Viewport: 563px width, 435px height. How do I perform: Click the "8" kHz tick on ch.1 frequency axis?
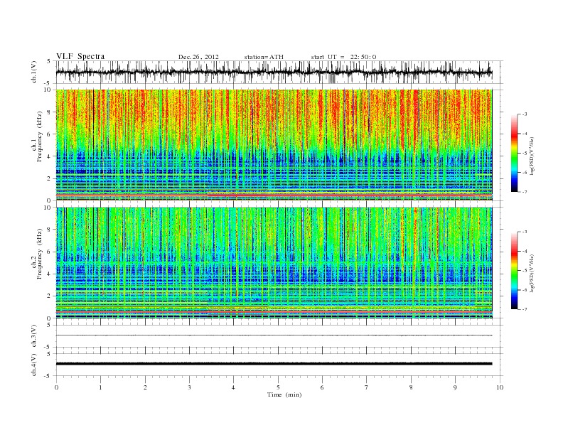pos(50,112)
